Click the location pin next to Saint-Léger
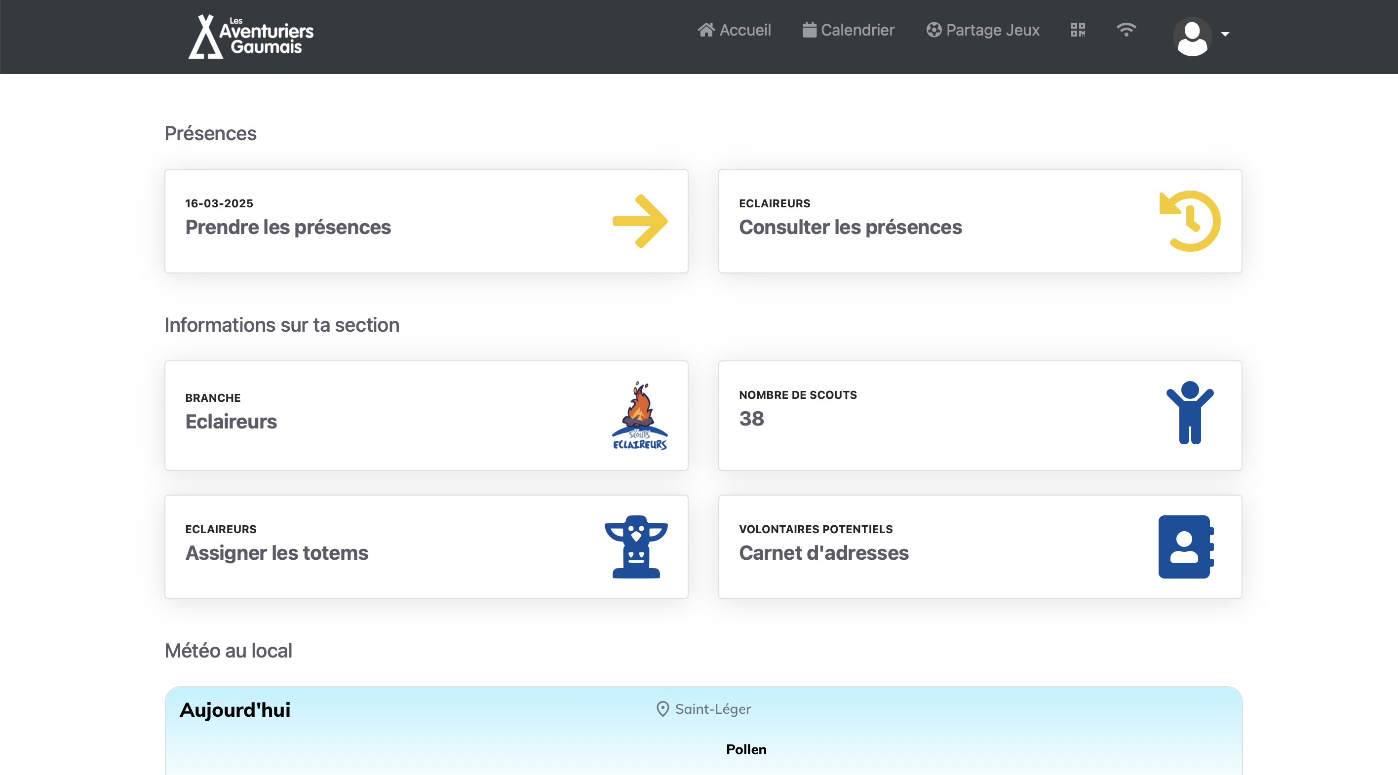 tap(661, 709)
